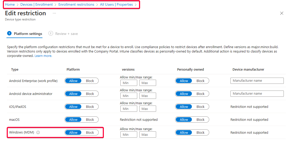Go to Home in breadcrumb
Image resolution: width=290 pixels, height=142 pixels.
point(10,4)
